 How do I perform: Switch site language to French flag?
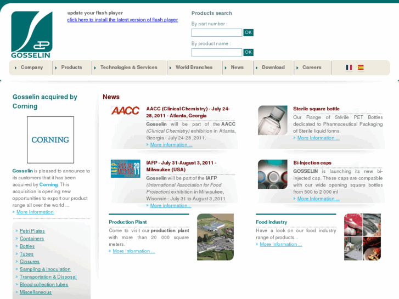pyautogui.click(x=349, y=67)
